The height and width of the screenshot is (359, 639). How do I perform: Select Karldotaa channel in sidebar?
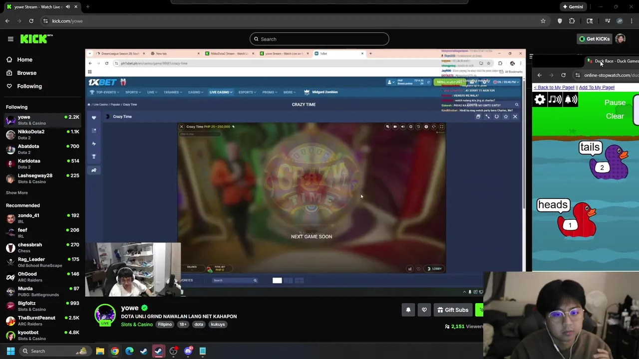point(42,164)
